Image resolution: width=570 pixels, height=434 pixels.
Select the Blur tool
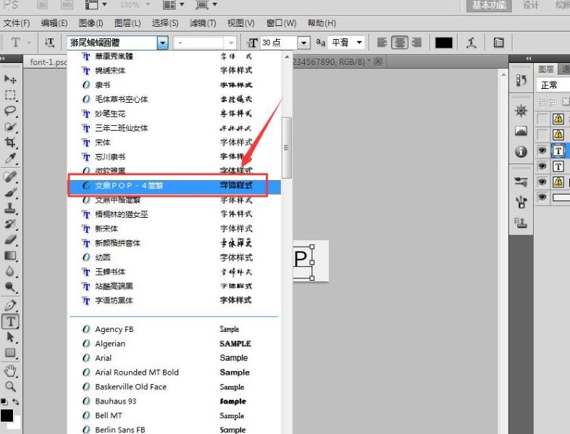tap(10, 271)
